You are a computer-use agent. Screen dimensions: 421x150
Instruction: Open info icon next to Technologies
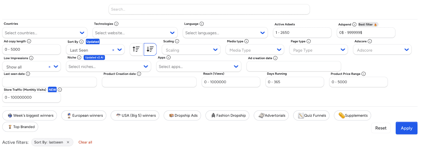pos(116,24)
